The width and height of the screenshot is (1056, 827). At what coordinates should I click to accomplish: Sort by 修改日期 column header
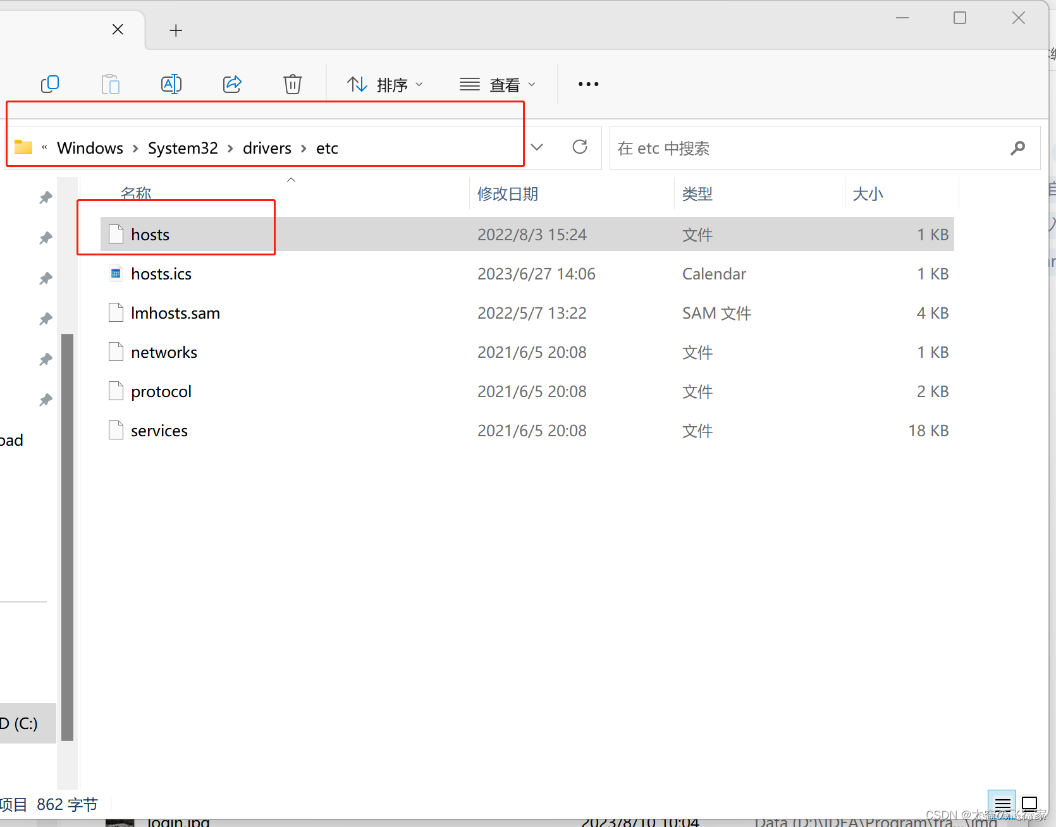click(508, 193)
